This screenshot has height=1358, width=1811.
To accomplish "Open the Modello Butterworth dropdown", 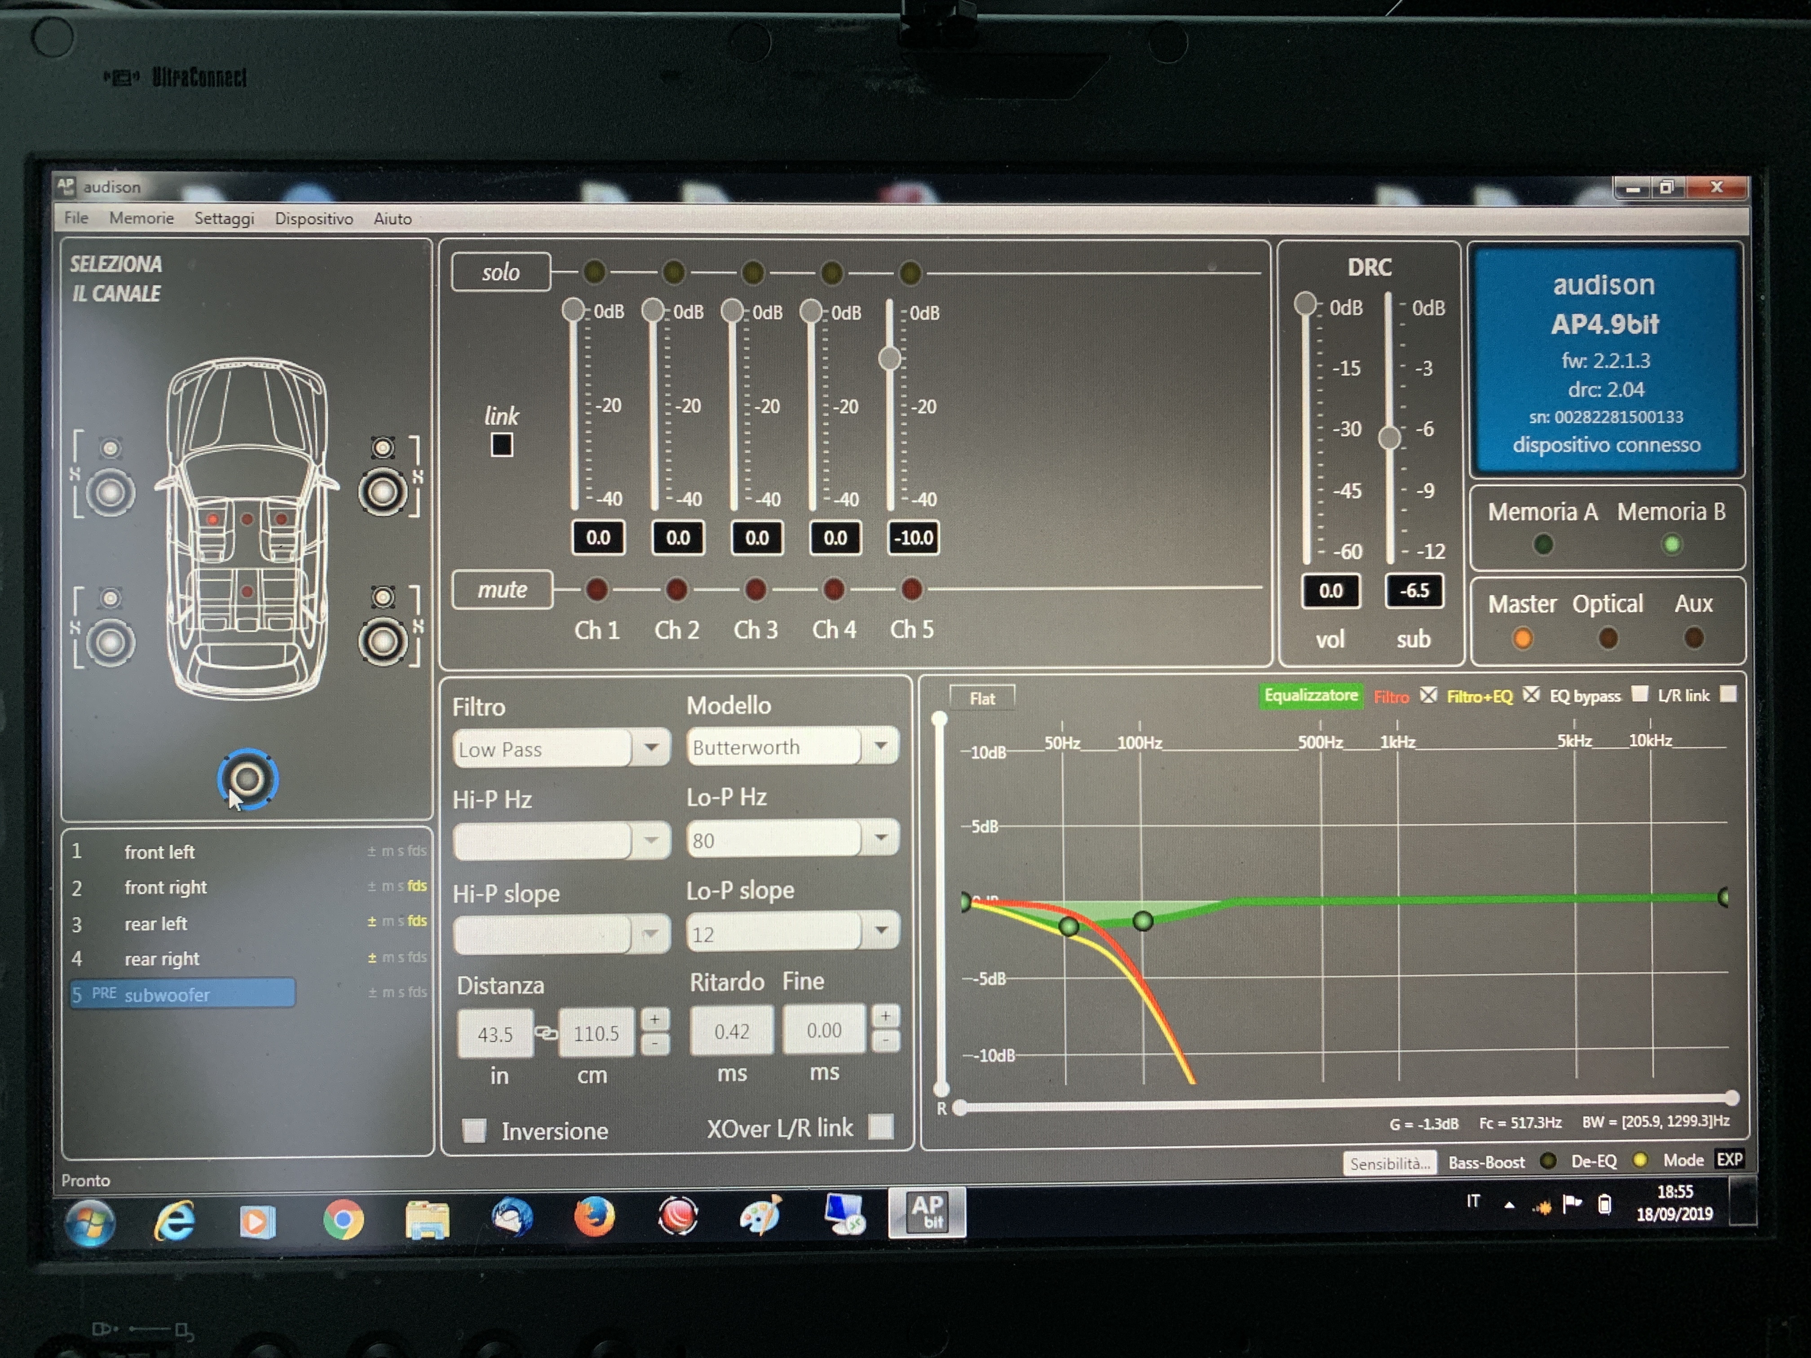I will tap(881, 746).
